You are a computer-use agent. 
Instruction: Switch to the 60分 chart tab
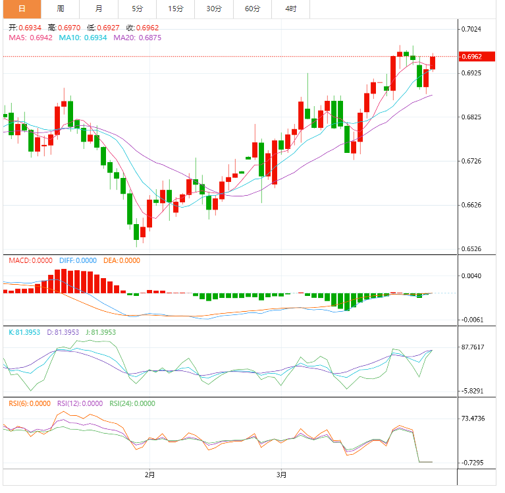coord(252,9)
